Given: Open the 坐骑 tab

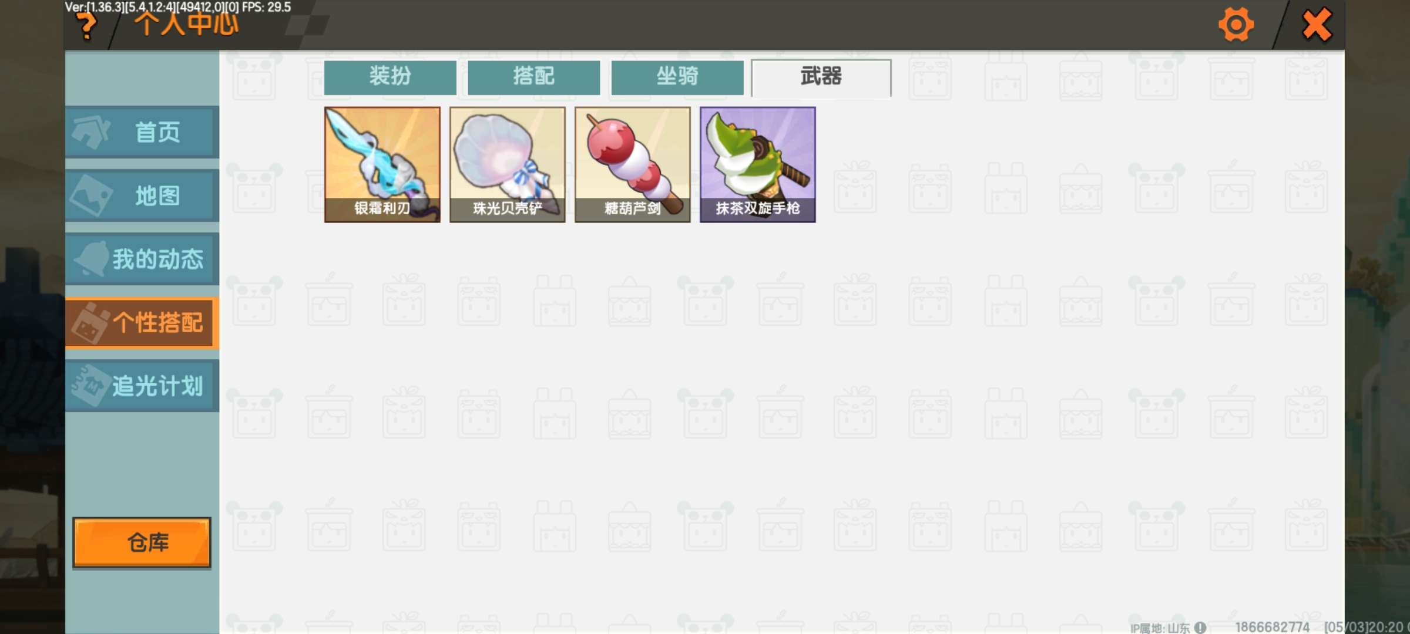Looking at the screenshot, I should pos(677,77).
